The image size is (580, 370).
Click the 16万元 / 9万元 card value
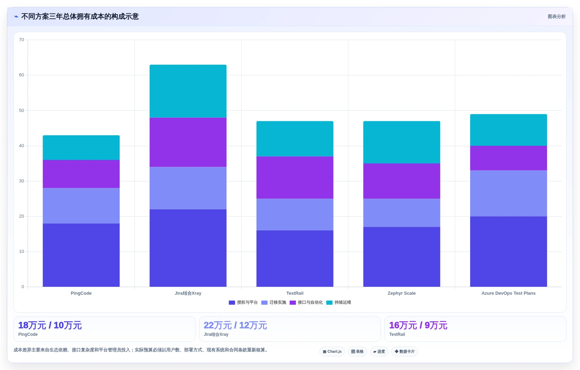point(418,325)
